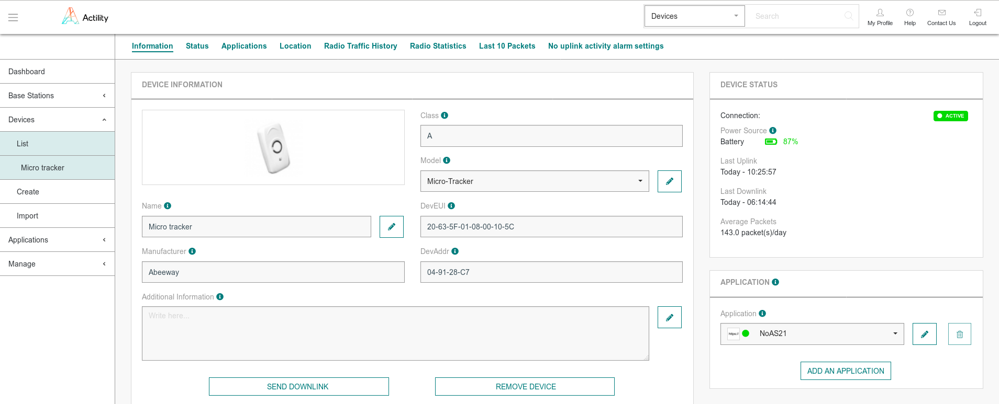Image resolution: width=999 pixels, height=404 pixels.
Task: Click the ADD AN APPLICATION button
Action: (845, 371)
